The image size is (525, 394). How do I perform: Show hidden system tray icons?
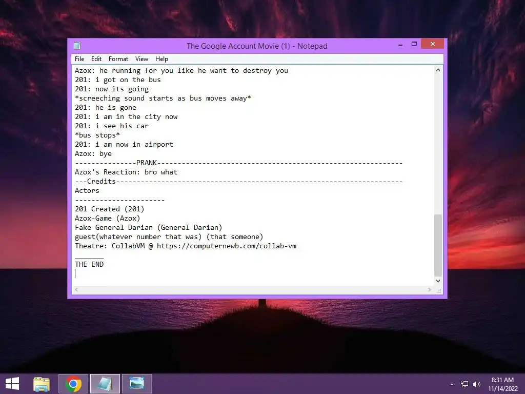[452, 384]
